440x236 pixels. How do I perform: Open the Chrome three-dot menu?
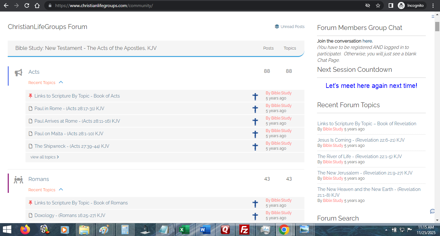tap(433, 5)
